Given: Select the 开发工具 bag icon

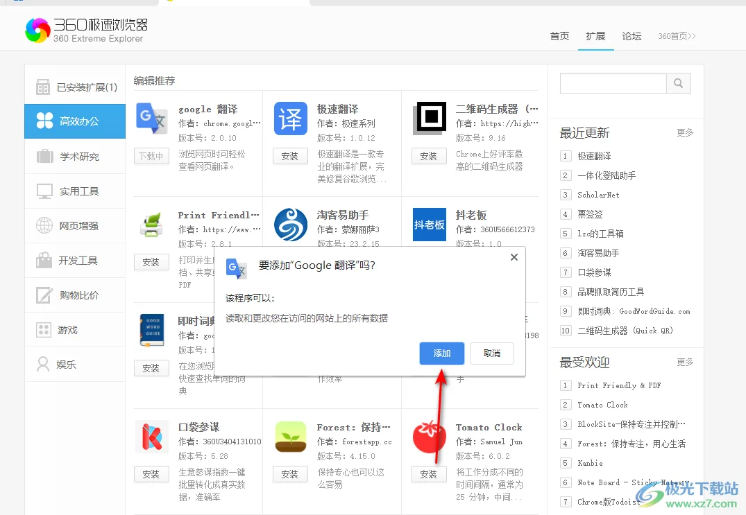Looking at the screenshot, I should click(x=44, y=260).
